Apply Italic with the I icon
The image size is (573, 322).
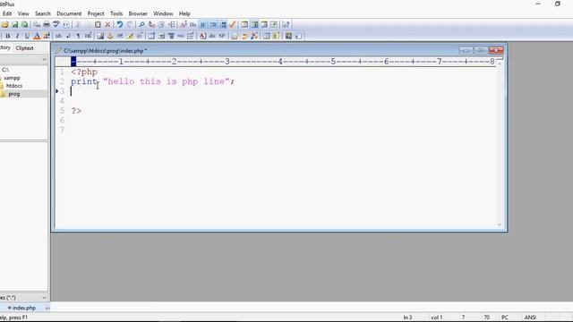[17, 36]
